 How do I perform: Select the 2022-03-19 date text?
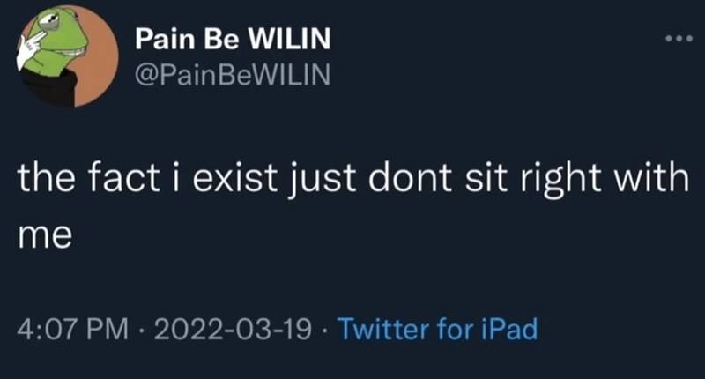point(235,331)
